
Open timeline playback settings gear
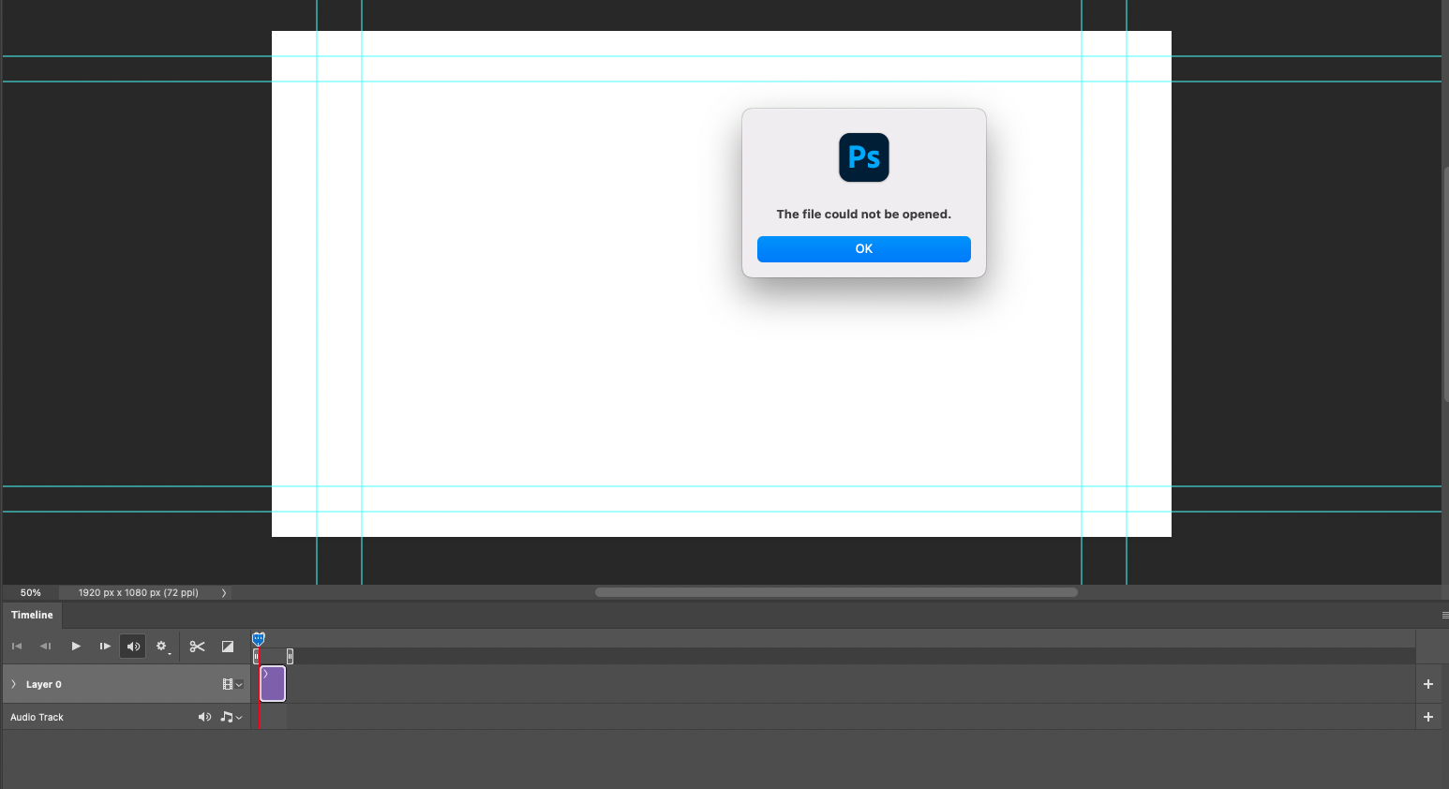pyautogui.click(x=162, y=647)
